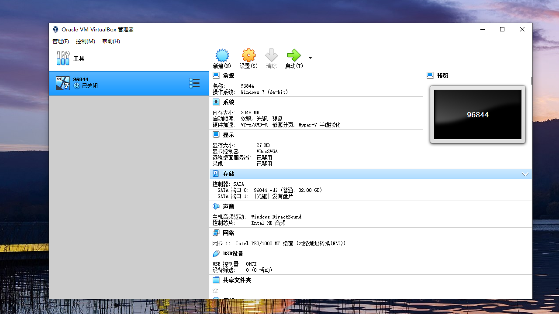Click the 96844 preview thumbnail
Image resolution: width=559 pixels, height=314 pixels.
pos(477,114)
